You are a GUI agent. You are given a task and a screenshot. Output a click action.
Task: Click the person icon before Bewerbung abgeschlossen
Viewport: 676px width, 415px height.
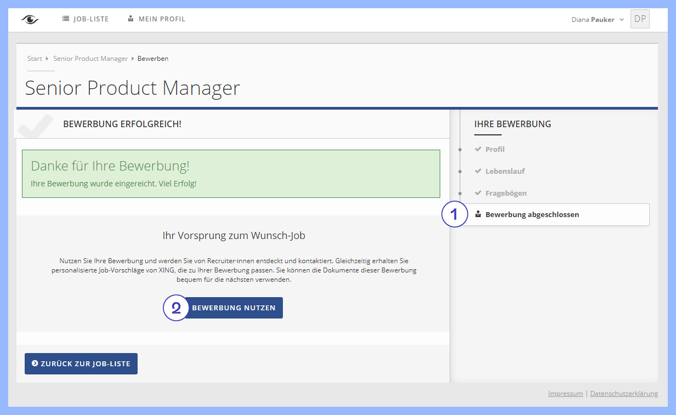pos(478,214)
